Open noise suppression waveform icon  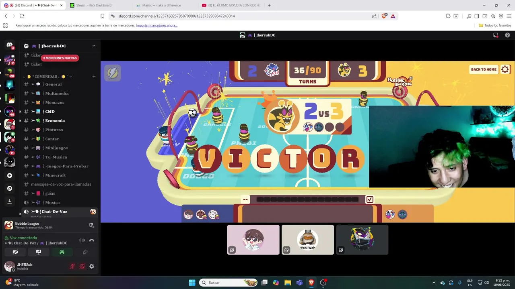(x=82, y=240)
